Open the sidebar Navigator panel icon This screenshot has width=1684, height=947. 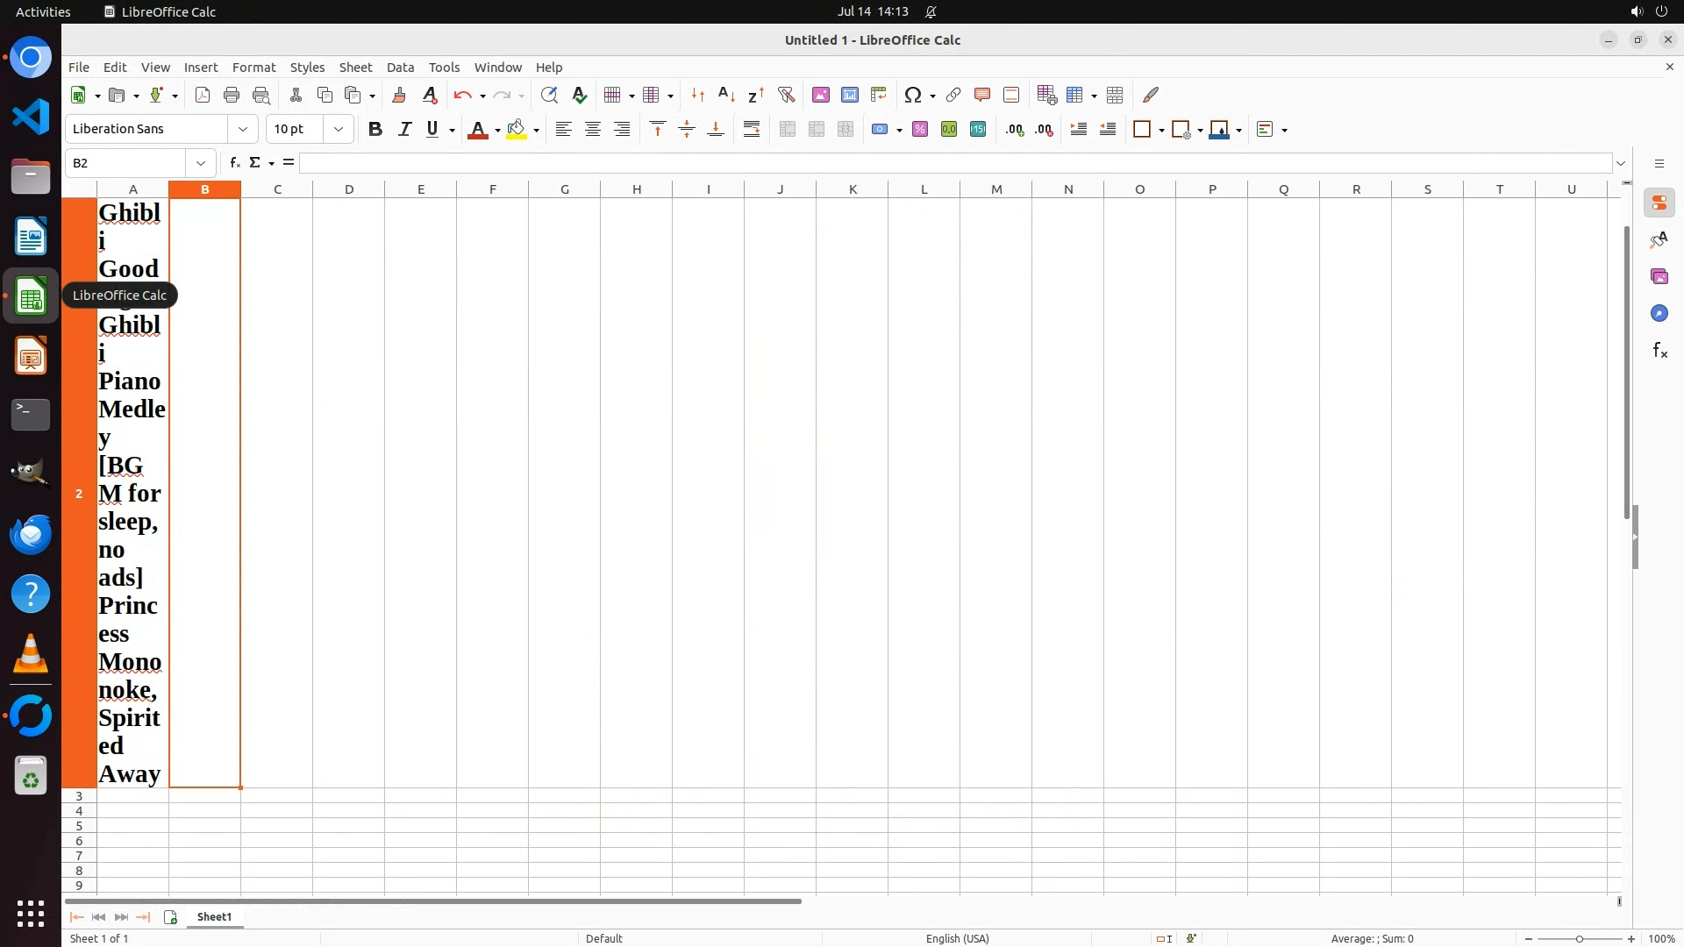[1659, 314]
